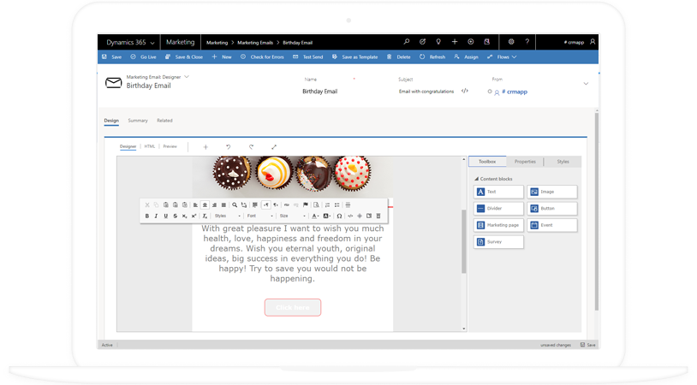Click the paste icon in editor toolbar

tap(166, 204)
